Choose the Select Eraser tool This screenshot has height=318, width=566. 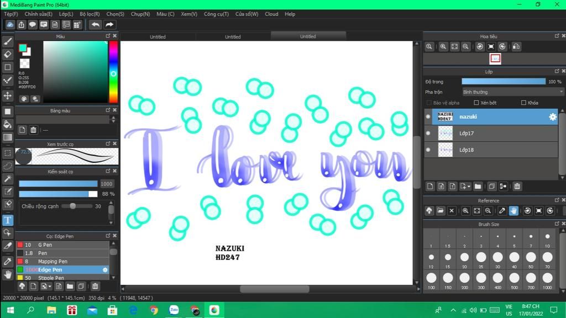click(x=8, y=204)
